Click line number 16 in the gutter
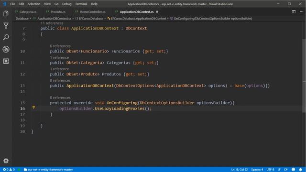306x172 pixels. pyautogui.click(x=22, y=108)
